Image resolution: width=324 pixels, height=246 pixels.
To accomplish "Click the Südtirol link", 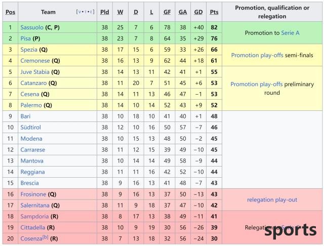I will 30,128.
